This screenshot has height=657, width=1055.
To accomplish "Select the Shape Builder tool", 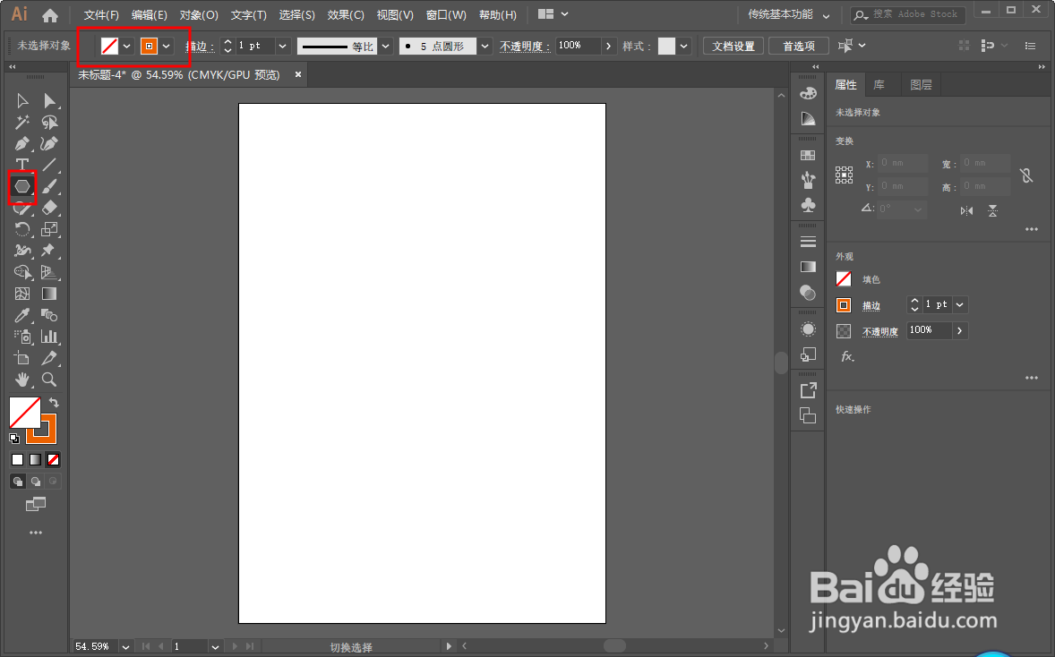I will tap(22, 272).
